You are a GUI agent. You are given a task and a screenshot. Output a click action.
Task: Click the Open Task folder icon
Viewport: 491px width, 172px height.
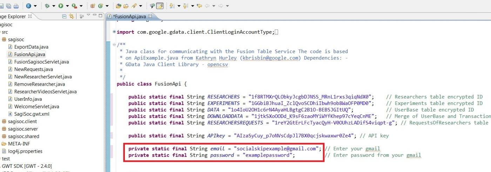point(126,6)
